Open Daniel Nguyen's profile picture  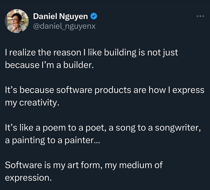click(x=16, y=21)
